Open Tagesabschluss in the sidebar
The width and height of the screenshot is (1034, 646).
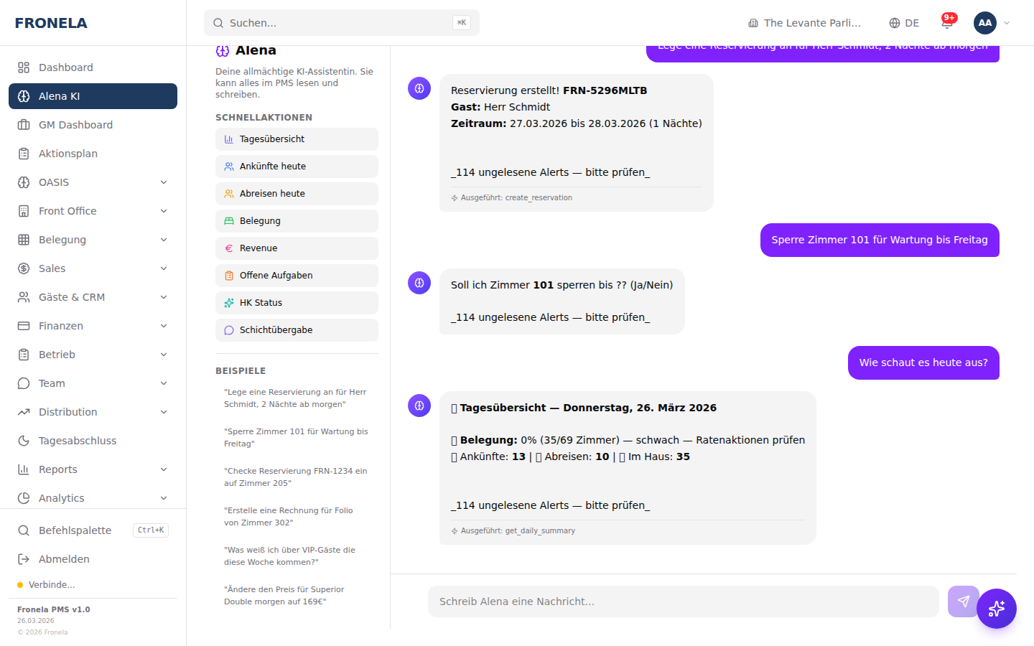(x=77, y=441)
